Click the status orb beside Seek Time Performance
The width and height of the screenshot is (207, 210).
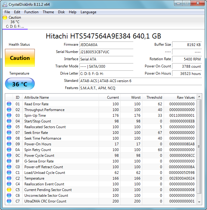(x=9, y=138)
